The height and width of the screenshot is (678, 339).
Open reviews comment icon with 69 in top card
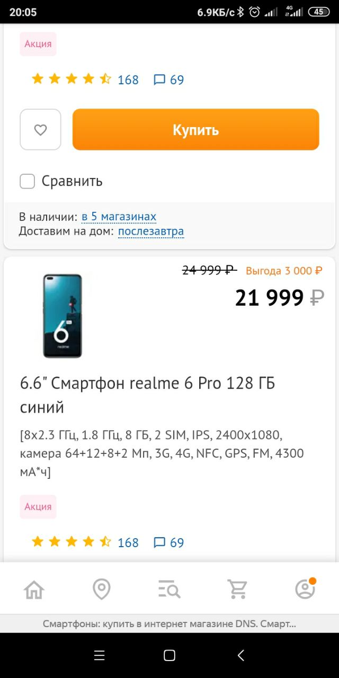pyautogui.click(x=168, y=80)
